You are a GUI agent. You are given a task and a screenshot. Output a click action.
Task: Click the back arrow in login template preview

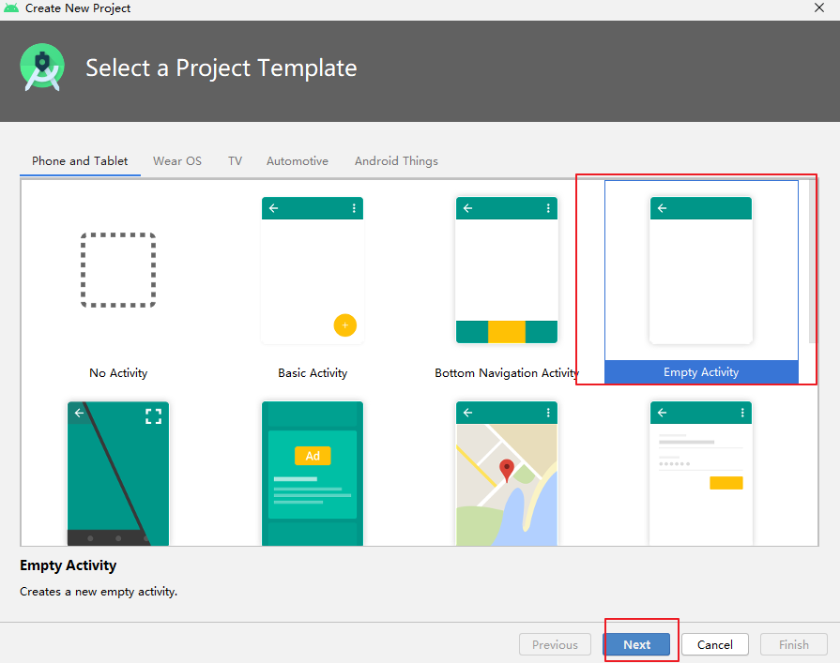[662, 413]
